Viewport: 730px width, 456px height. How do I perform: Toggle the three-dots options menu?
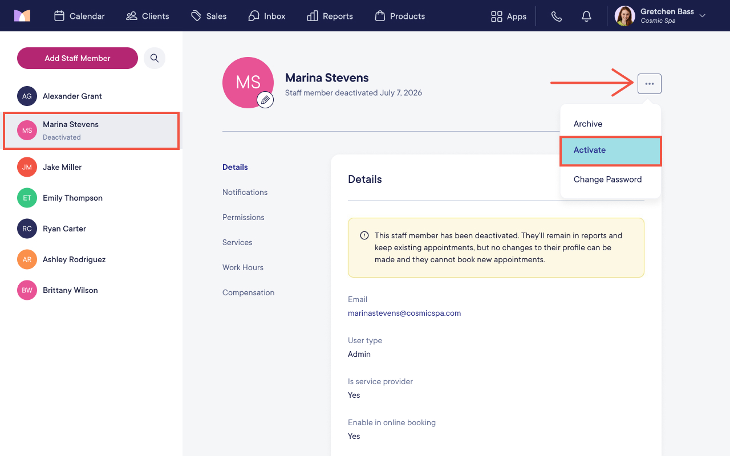click(650, 84)
